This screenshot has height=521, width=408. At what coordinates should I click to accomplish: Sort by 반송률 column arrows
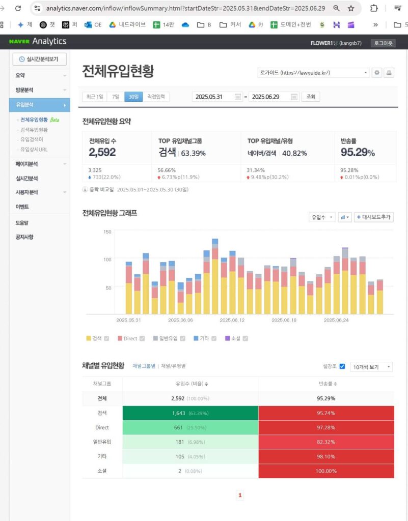(335, 384)
